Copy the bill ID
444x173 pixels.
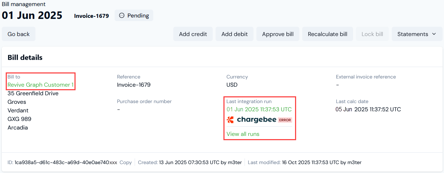coord(126,163)
